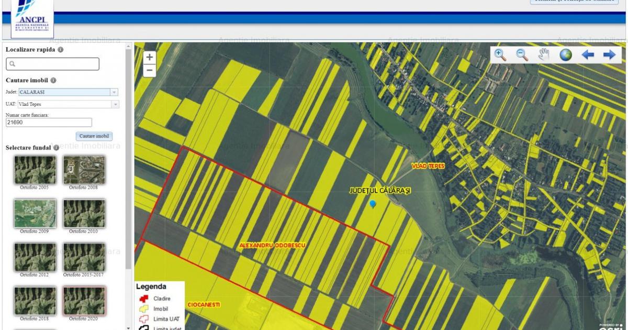Click the zoom-out magnifier tool
628x330 pixels.
(522, 55)
